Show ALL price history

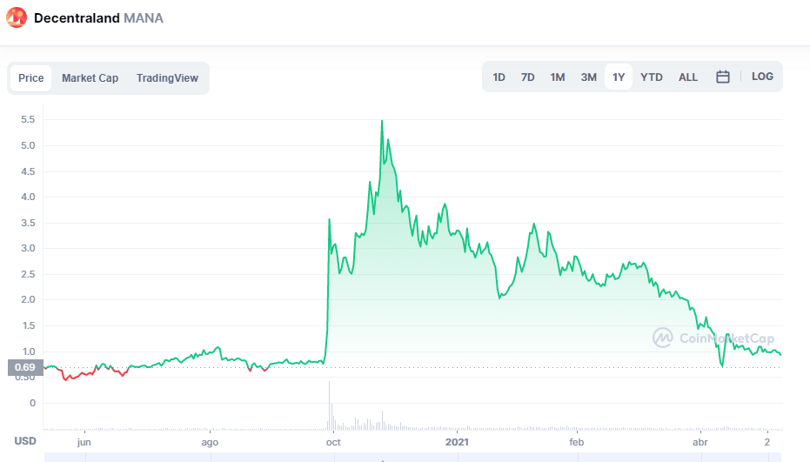tap(688, 77)
